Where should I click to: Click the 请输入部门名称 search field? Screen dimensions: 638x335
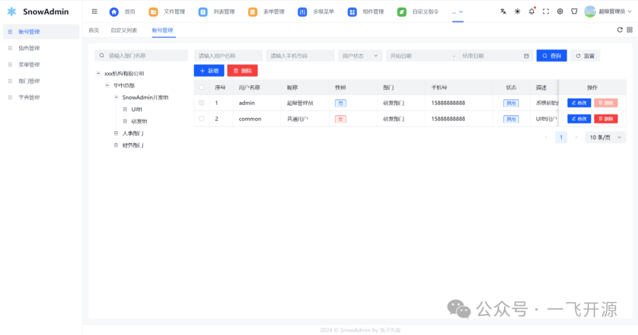pyautogui.click(x=142, y=55)
